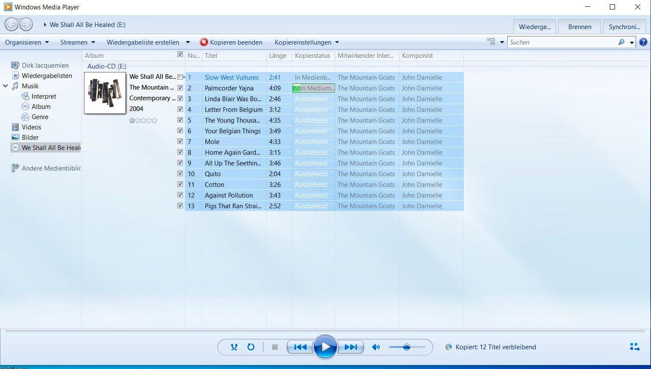
Task: Click Wiedergabeliste erstellen
Action: [x=143, y=42]
